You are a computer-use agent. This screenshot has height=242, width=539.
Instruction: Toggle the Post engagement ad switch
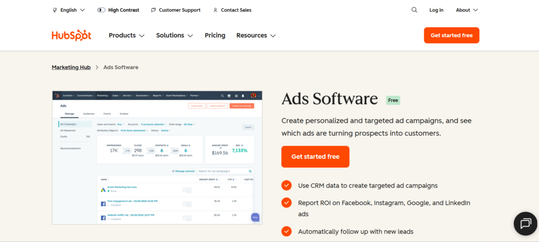(x=187, y=204)
